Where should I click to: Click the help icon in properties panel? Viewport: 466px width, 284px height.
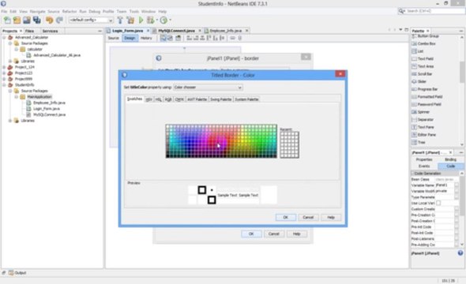tap(460, 253)
